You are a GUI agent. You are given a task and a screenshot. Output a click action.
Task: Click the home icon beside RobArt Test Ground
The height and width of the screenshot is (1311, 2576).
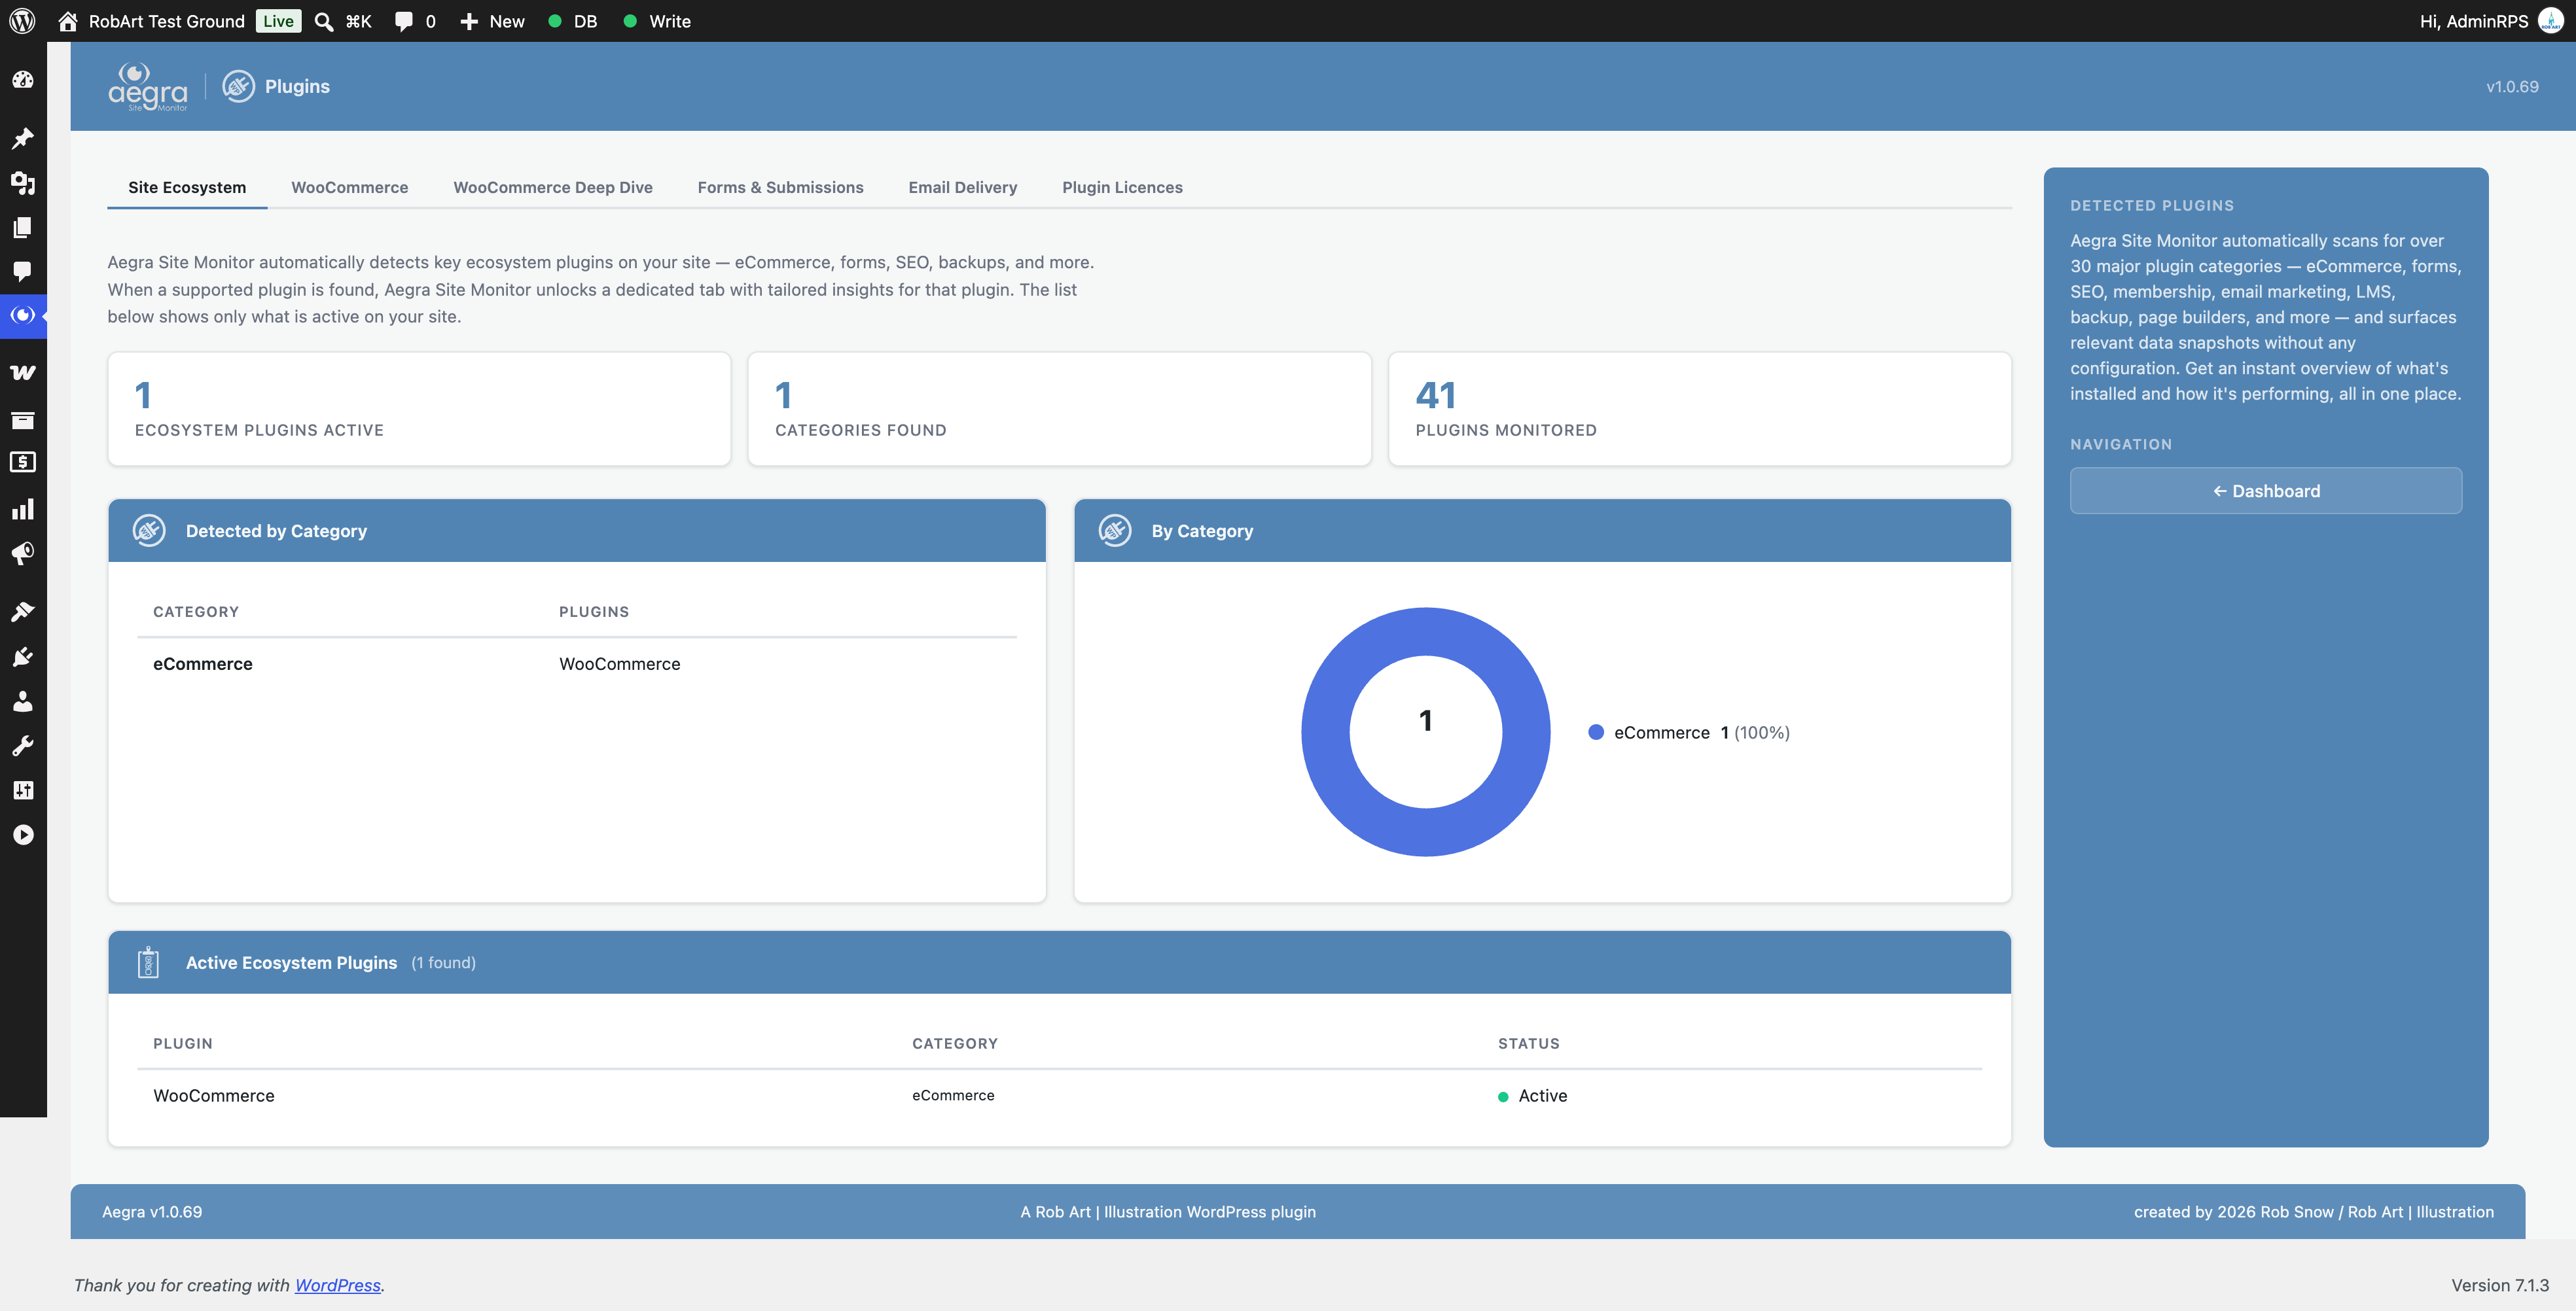click(68, 21)
